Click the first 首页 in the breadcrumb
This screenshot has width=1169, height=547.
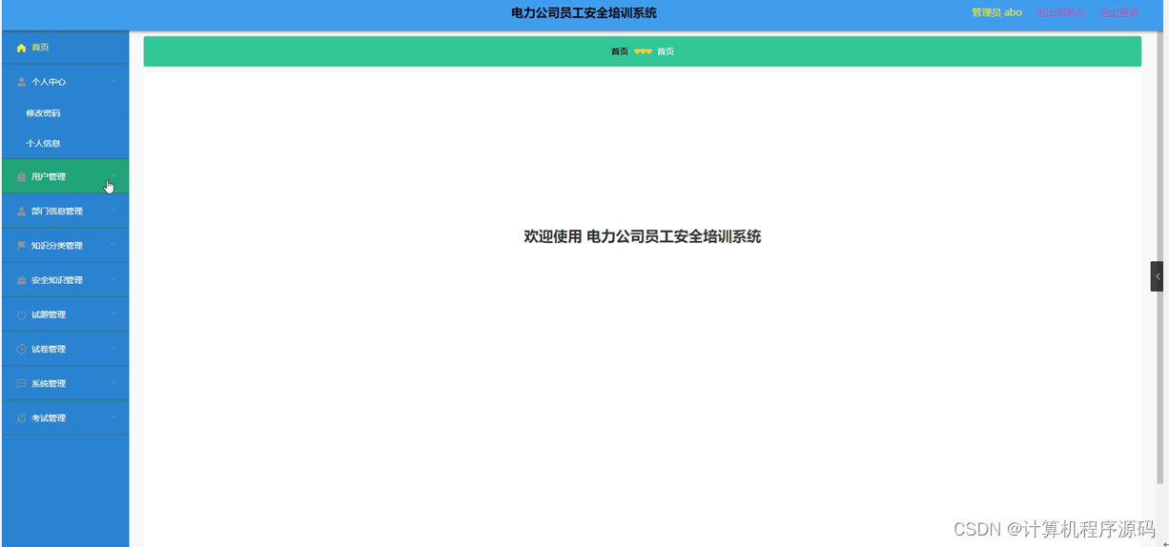click(620, 51)
